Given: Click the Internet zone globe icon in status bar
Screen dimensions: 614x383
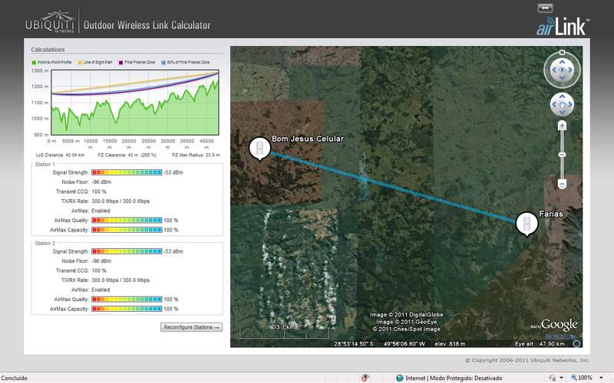Looking at the screenshot, I should click(399, 378).
